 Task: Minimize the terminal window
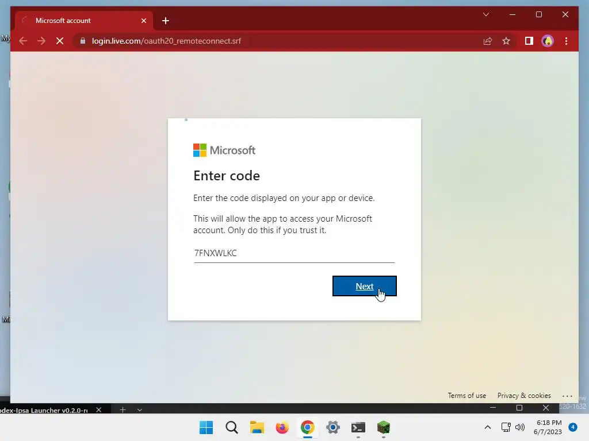pyautogui.click(x=493, y=408)
